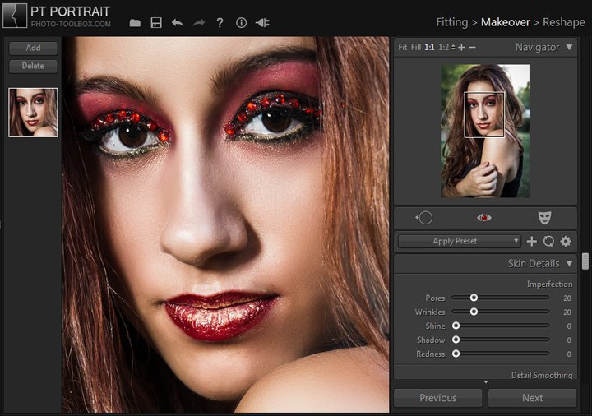
Task: Switch to the Fitting step
Action: [x=452, y=22]
